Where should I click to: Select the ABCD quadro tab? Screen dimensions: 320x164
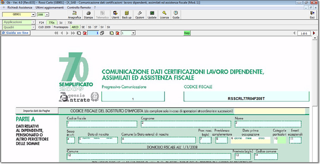(75, 27)
